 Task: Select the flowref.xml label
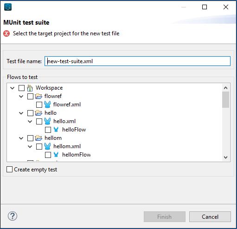[x=67, y=105]
